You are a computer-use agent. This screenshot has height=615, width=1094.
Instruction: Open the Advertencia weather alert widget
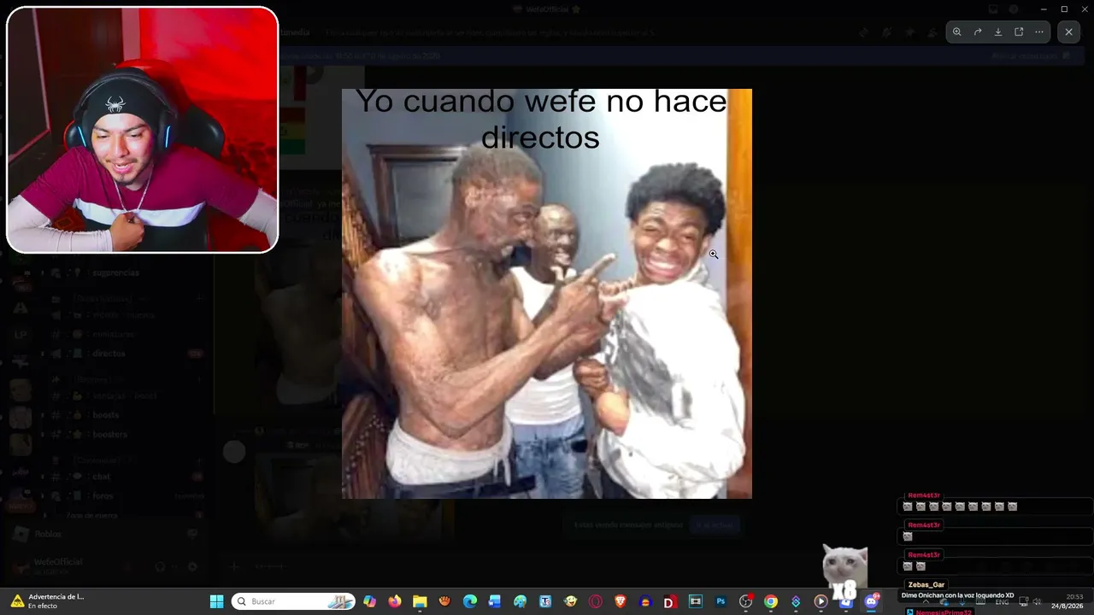pos(48,601)
